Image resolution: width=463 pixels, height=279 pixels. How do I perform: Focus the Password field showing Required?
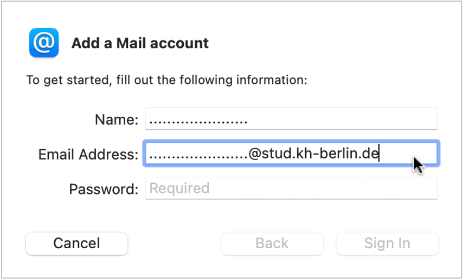pos(291,188)
